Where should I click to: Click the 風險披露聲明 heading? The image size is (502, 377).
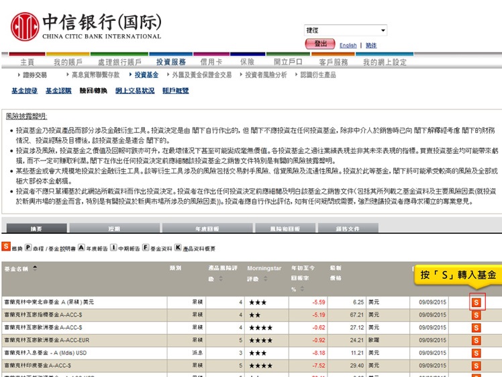26,116
